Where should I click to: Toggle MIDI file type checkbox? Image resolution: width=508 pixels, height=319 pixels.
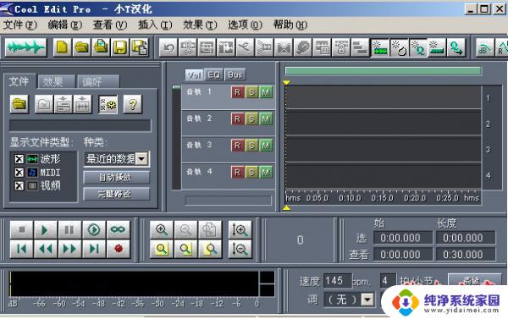point(19,173)
